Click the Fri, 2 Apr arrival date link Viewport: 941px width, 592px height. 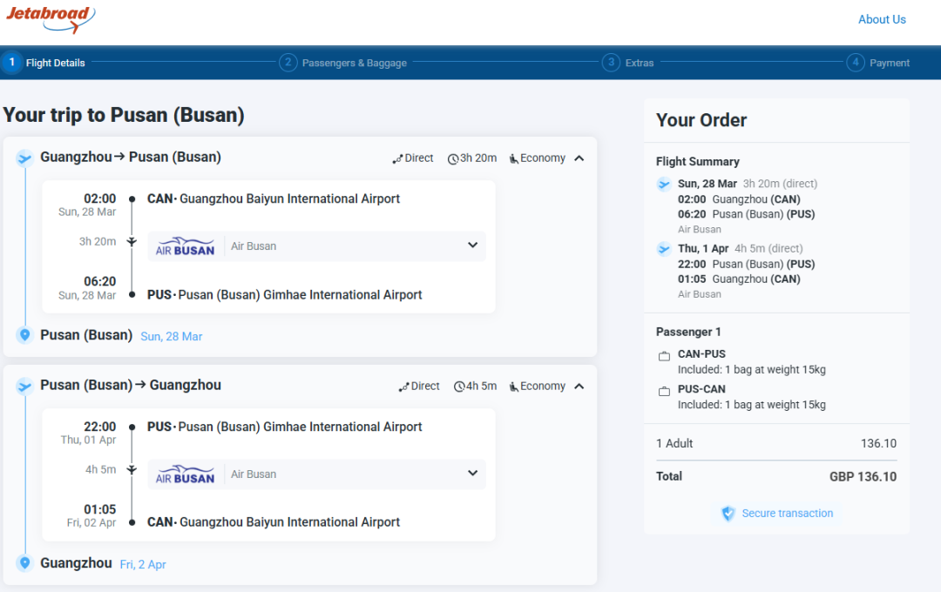143,564
